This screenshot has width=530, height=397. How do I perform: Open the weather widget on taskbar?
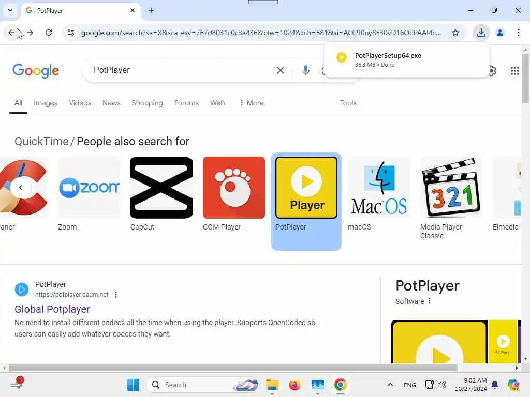(16, 384)
